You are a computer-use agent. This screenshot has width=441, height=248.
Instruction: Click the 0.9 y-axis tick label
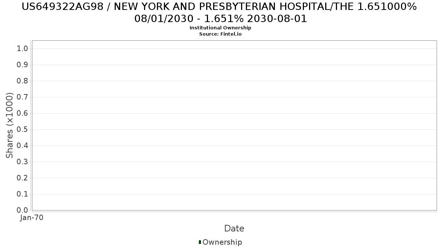(22, 65)
